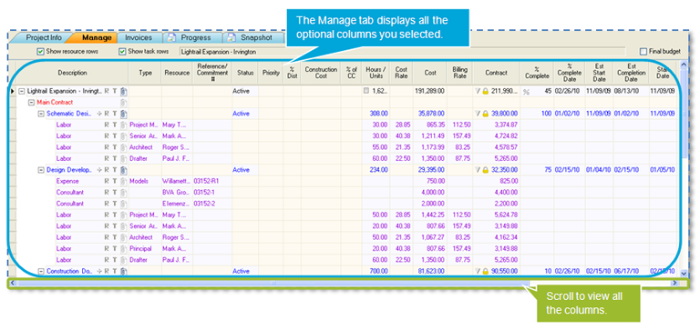The width and height of the screenshot is (700, 330).
Task: Switch to the Invoices tab
Action: (139, 38)
